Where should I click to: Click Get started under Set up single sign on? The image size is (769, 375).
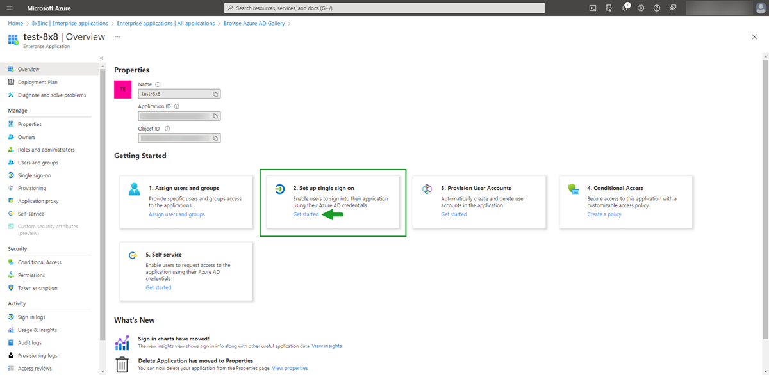click(304, 214)
